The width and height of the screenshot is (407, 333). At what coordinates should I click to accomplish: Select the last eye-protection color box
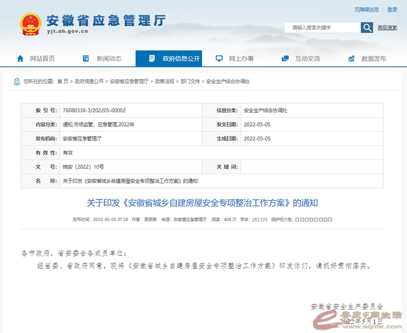(x=330, y=220)
